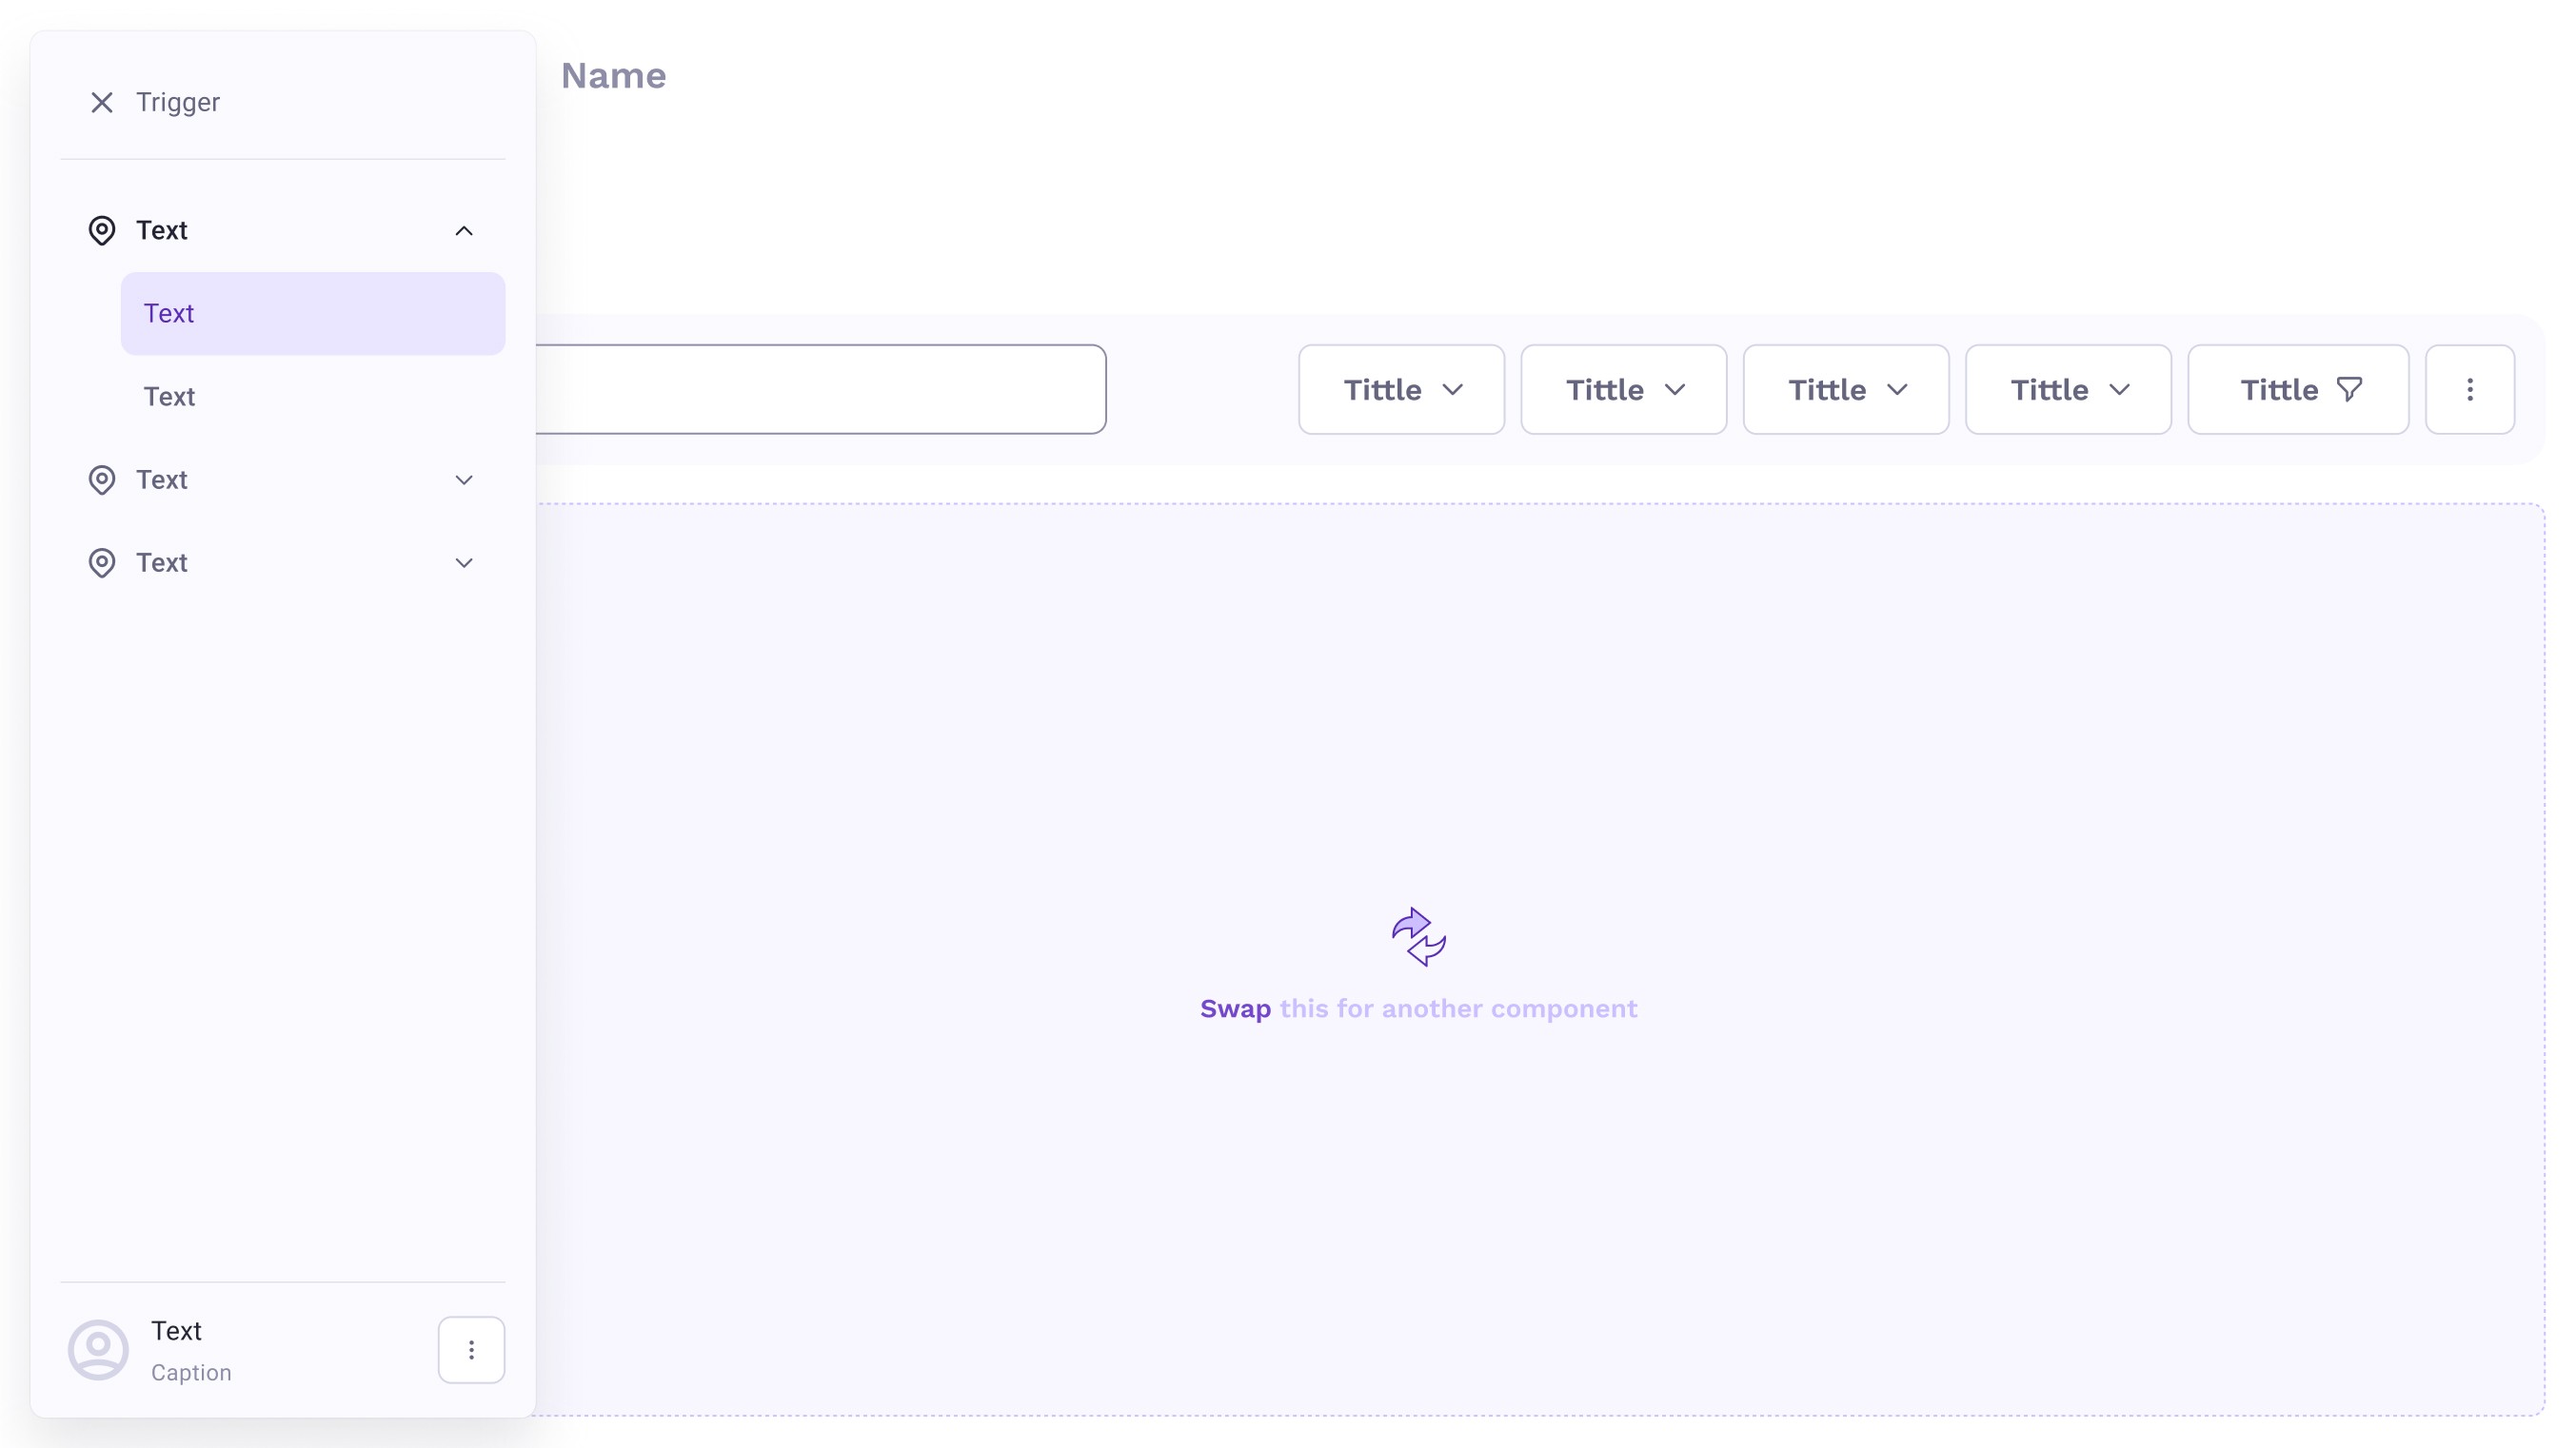Expand the third Text group chevron
2576x1448 pixels.
click(464, 562)
